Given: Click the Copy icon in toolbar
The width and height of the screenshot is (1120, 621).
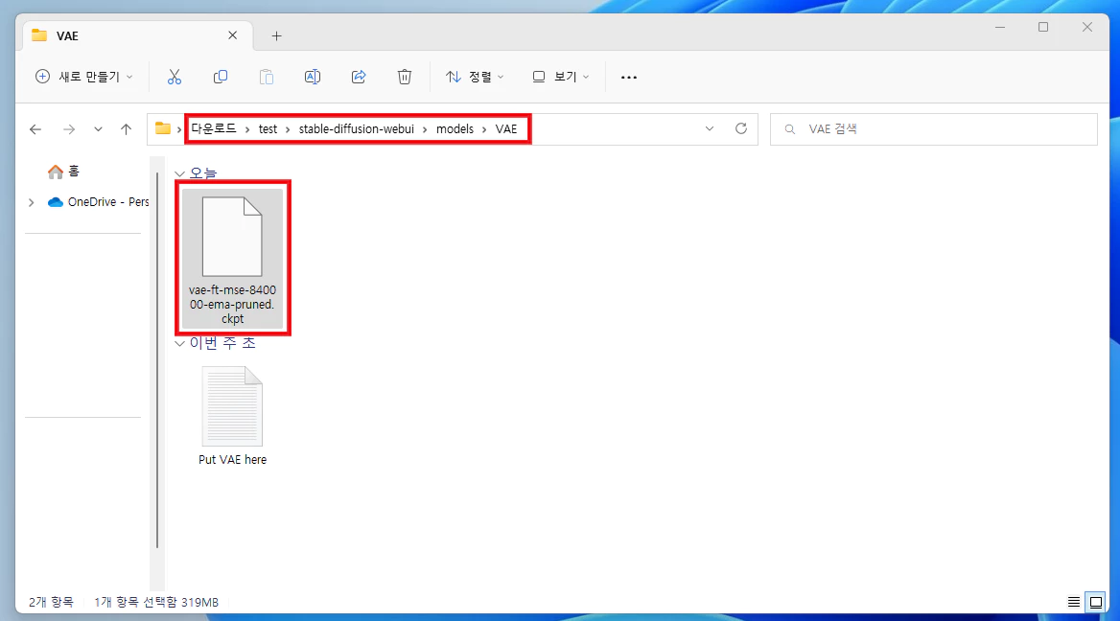Looking at the screenshot, I should (x=220, y=77).
